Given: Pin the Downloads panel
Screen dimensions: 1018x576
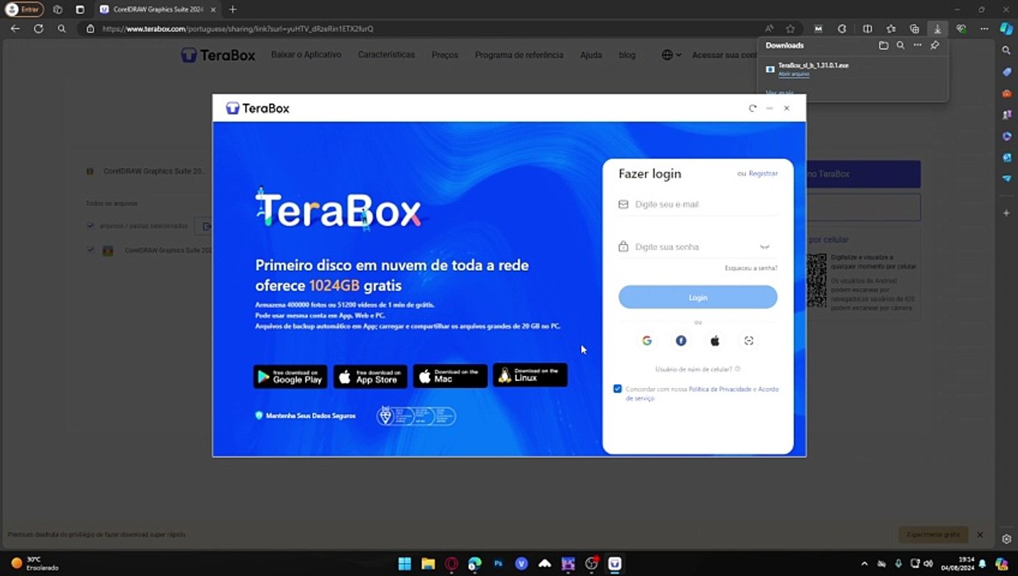Looking at the screenshot, I should coord(934,46).
